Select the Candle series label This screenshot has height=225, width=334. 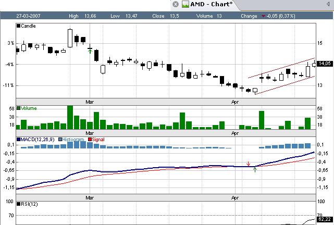pyautogui.click(x=28, y=26)
